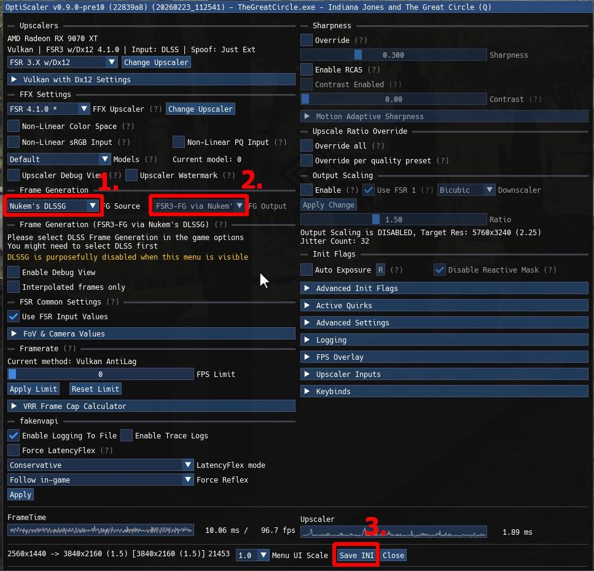This screenshot has height=571, width=594.
Task: Click the FPS Limit slider
Action: click(100, 374)
